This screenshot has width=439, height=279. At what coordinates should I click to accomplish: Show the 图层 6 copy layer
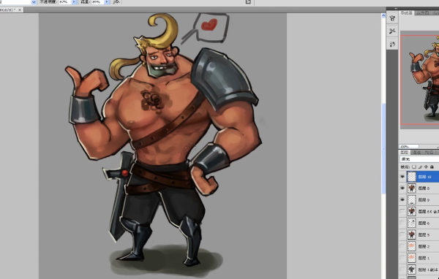click(402, 212)
